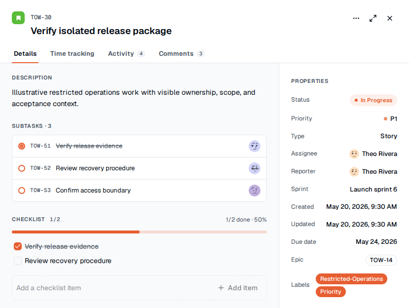Screen dimensions: 409x308
Task: Click the Restricted-Operations label chip
Action: [351, 279]
